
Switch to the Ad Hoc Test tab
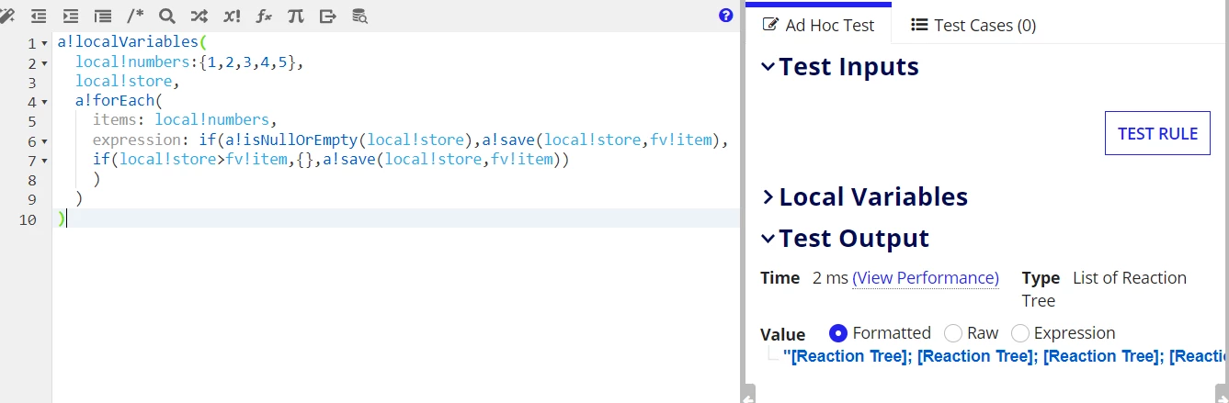[818, 25]
